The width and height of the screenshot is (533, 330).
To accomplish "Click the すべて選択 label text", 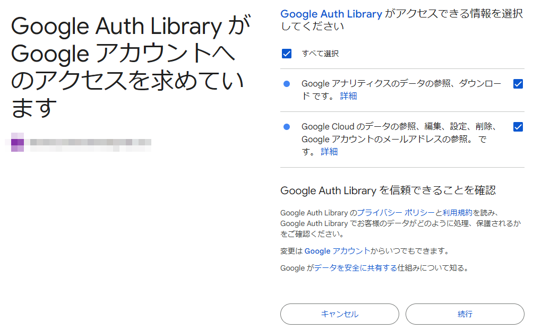I will [x=320, y=54].
